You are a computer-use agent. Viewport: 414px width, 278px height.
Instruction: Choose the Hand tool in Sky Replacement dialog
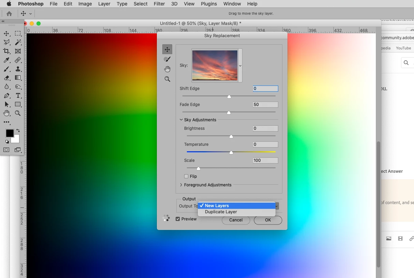click(x=167, y=69)
